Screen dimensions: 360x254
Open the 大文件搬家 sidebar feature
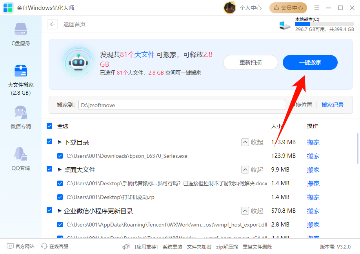20,77
